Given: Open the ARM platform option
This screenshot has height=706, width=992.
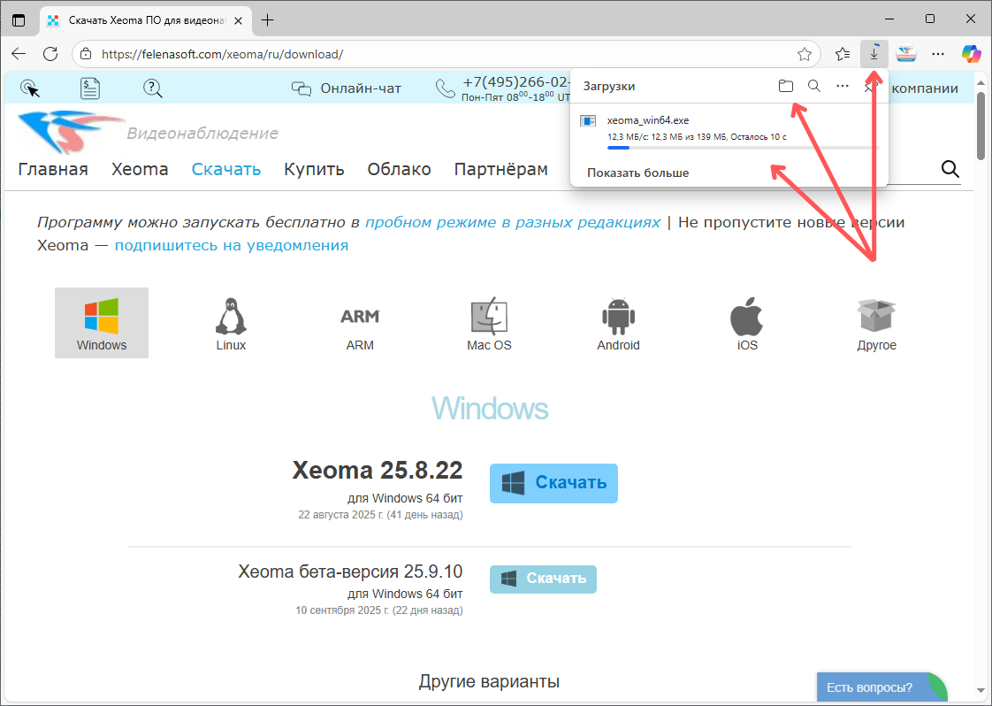Looking at the screenshot, I should coord(360,316).
